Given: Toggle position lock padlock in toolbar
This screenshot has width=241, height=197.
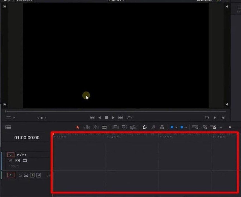Looking at the screenshot, I should (162, 127).
